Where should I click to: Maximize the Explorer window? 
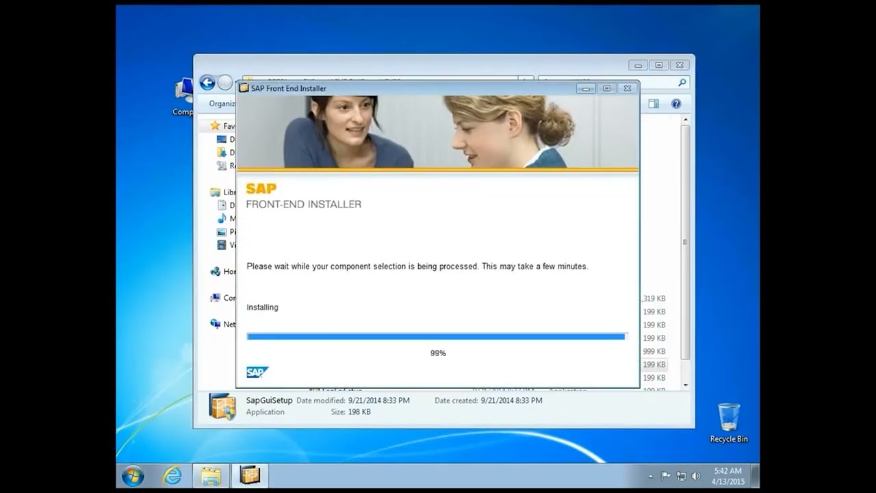pyautogui.click(x=658, y=65)
